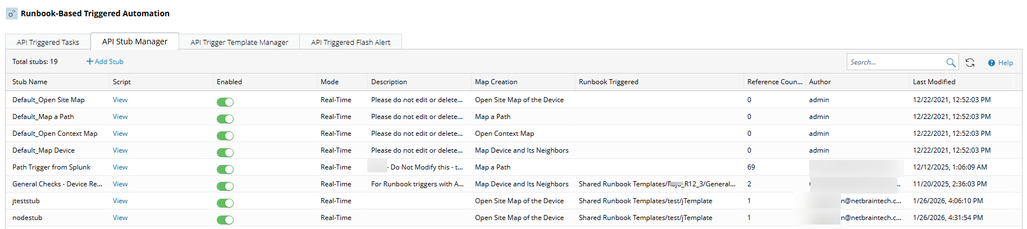
Task: Select the Default_Map Device row name
Action: (x=43, y=150)
